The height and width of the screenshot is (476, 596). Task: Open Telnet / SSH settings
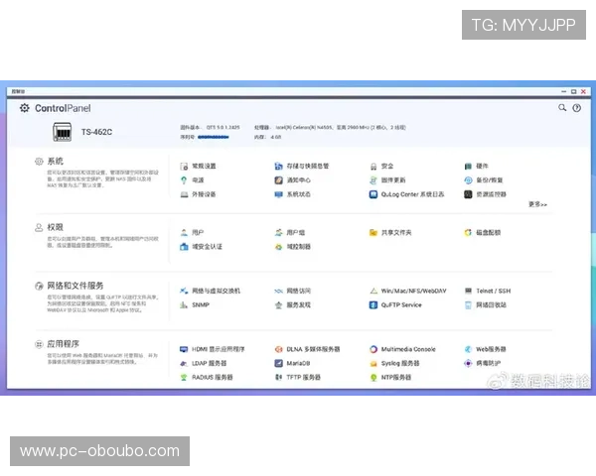pos(493,291)
